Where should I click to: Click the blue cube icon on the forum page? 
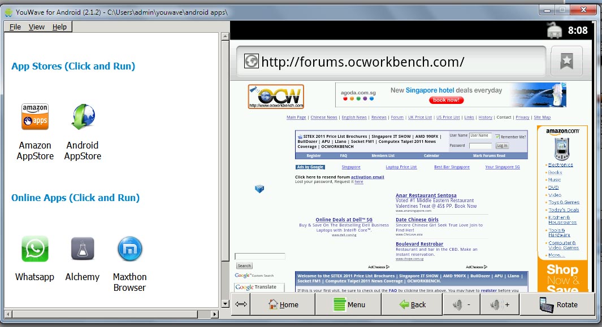click(259, 189)
